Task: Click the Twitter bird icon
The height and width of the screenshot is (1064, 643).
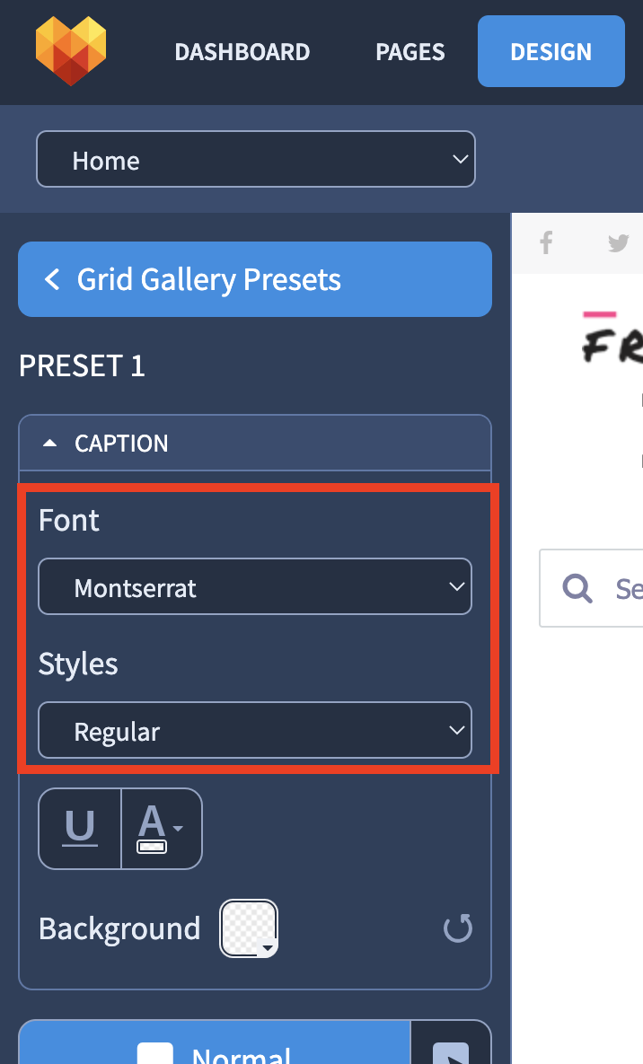Action: click(x=618, y=242)
